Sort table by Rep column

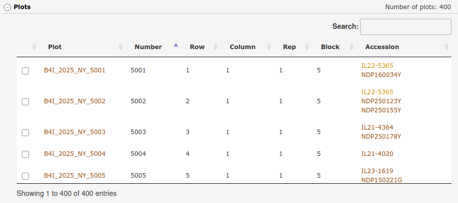[289, 47]
